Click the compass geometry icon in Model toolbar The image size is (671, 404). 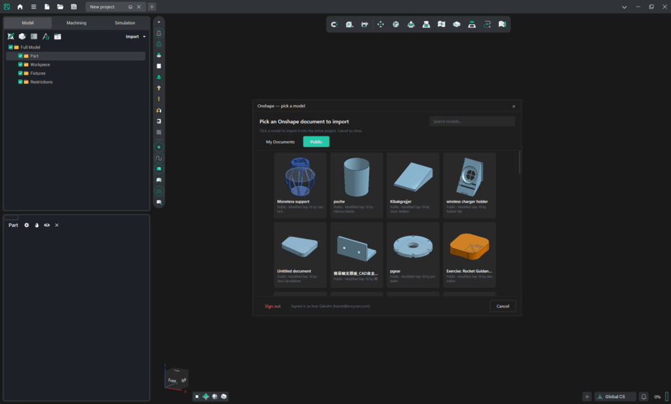click(46, 37)
